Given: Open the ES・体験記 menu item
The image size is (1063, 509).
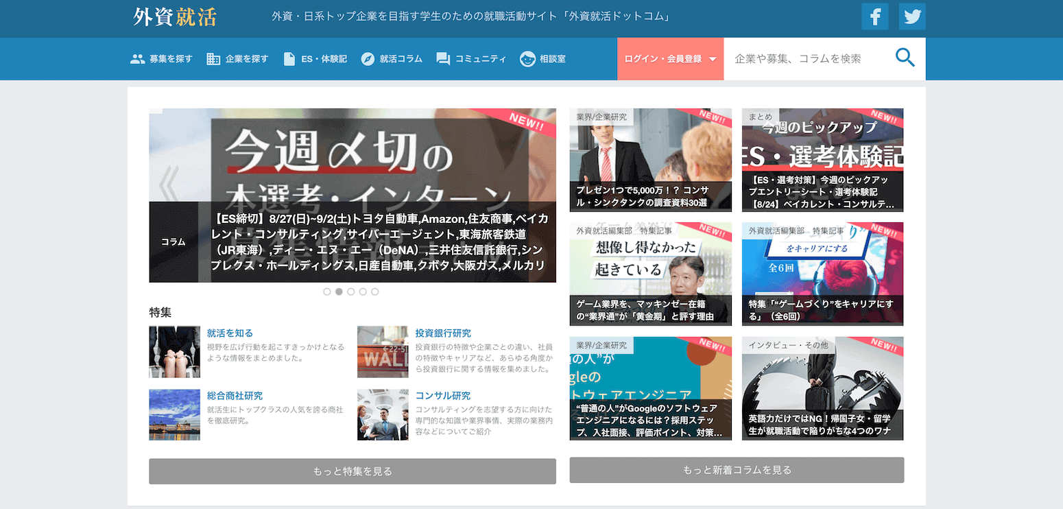Looking at the screenshot, I should click(315, 59).
